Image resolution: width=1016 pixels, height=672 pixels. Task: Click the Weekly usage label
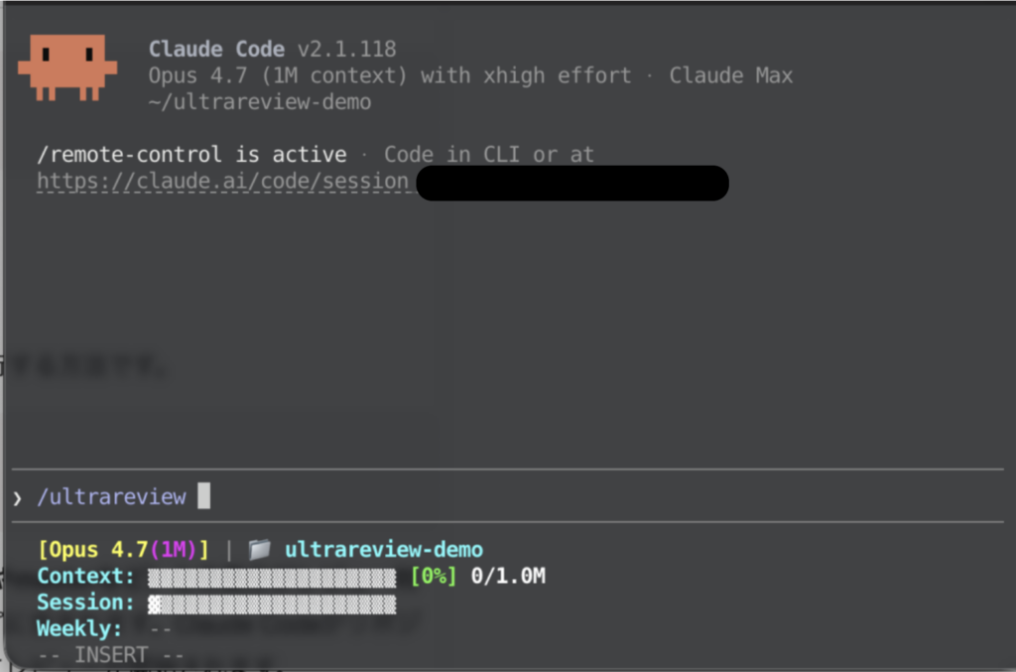[80, 628]
